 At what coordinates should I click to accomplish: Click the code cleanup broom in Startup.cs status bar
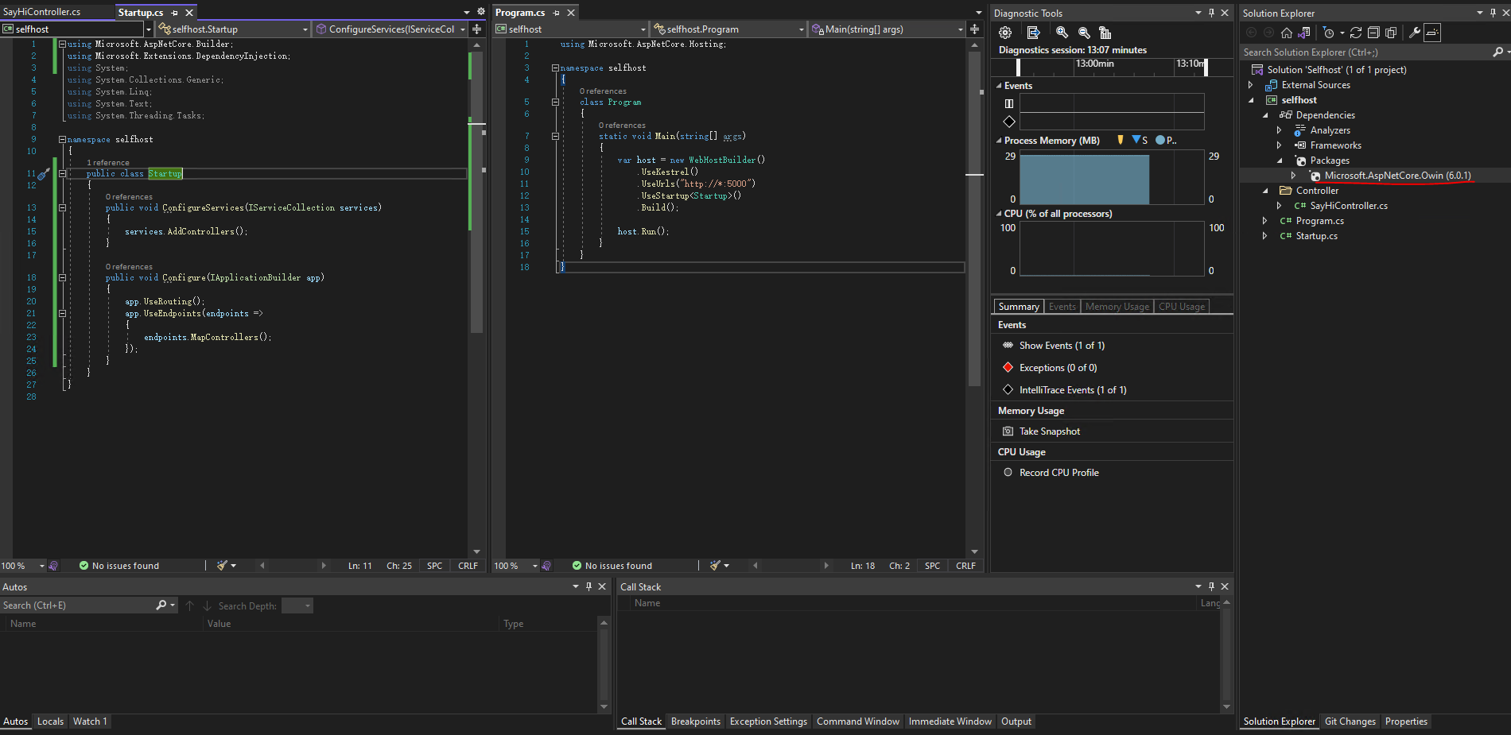[223, 566]
